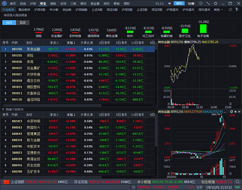Click the date time CN 03/01 status text

[x=219, y=187]
